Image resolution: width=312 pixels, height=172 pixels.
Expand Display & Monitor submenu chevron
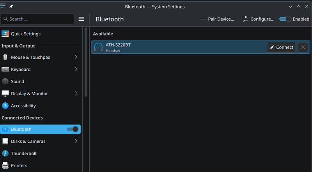pos(76,93)
